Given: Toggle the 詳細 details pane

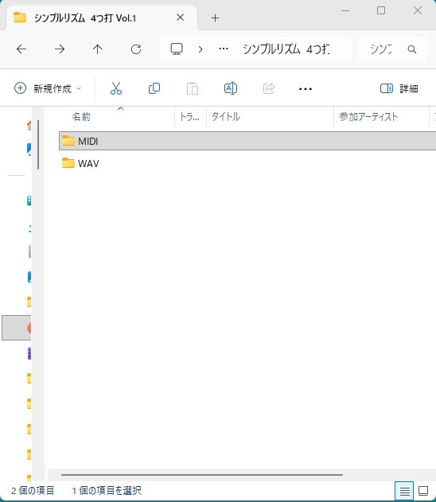Looking at the screenshot, I should pyautogui.click(x=399, y=88).
